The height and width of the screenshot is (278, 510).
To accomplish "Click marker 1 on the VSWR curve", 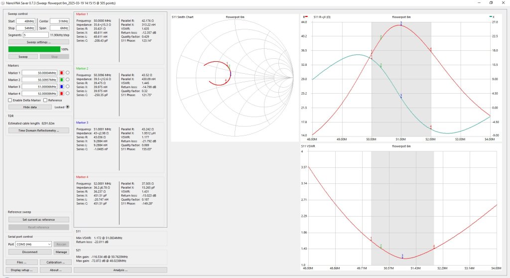I will 371,240.
